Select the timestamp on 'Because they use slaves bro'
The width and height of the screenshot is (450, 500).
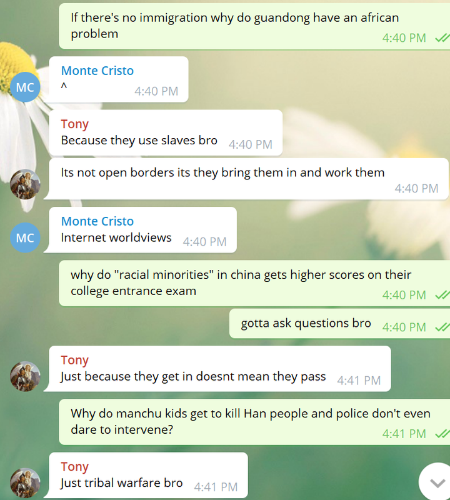point(251,145)
